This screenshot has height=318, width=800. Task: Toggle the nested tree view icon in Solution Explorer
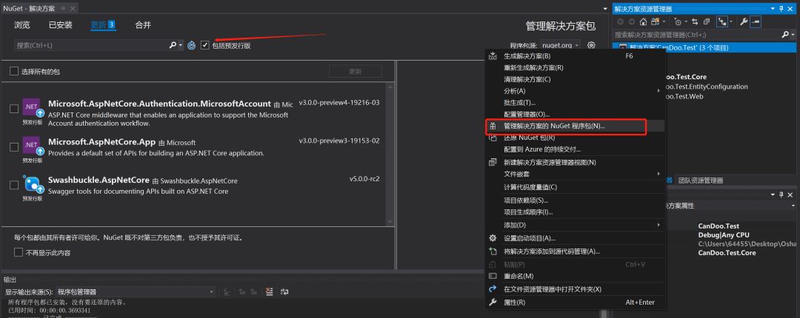[x=721, y=21]
